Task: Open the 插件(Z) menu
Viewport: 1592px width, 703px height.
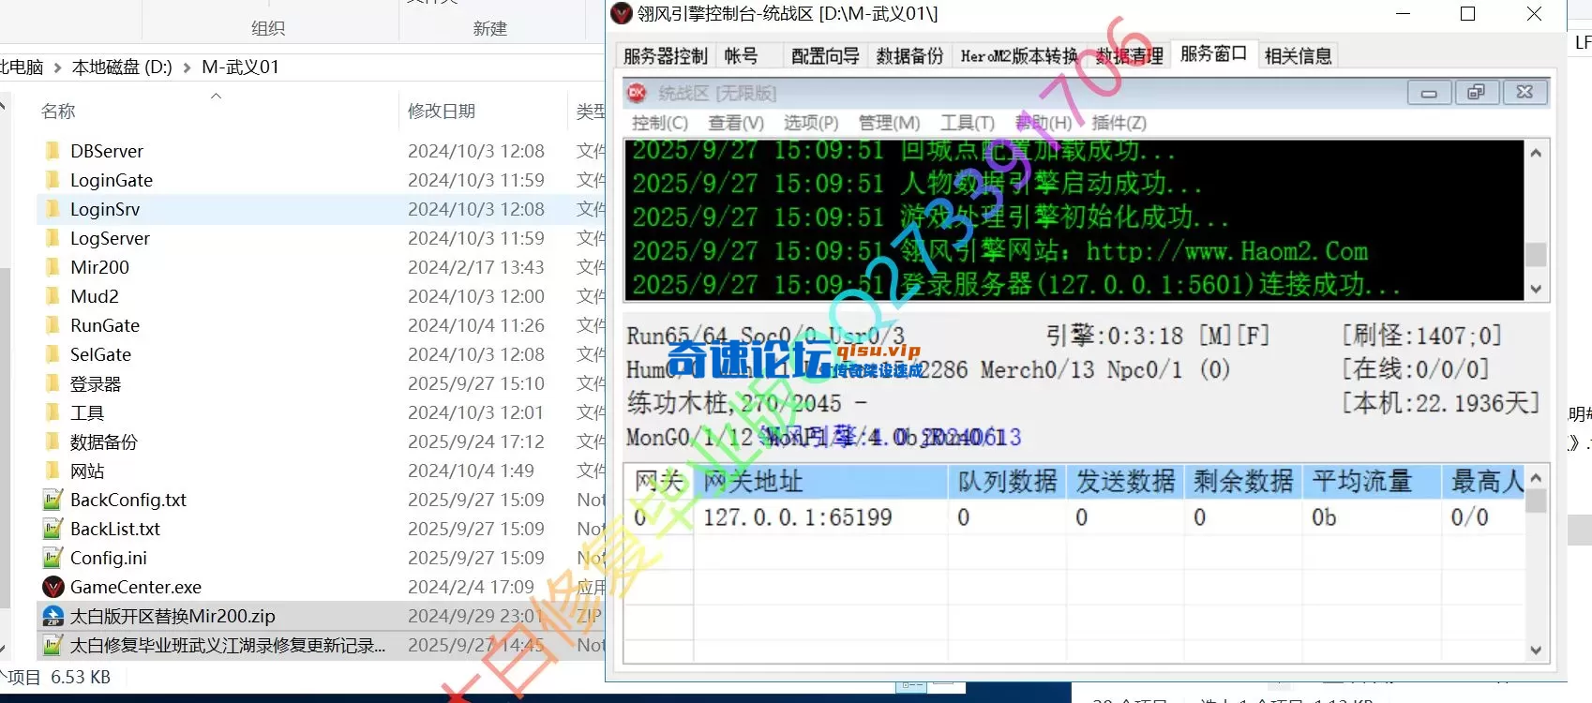Action: [x=1119, y=123]
